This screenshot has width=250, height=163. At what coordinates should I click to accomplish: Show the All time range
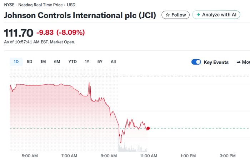(x=113, y=61)
